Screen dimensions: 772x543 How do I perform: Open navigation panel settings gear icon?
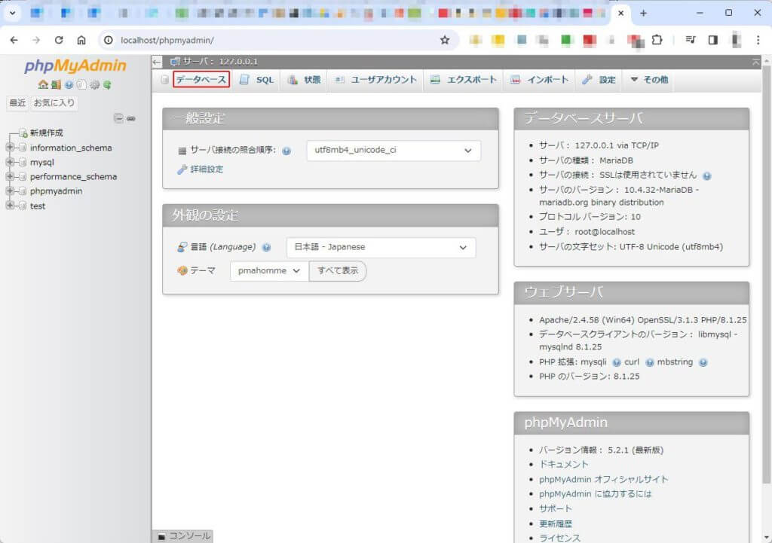click(94, 85)
